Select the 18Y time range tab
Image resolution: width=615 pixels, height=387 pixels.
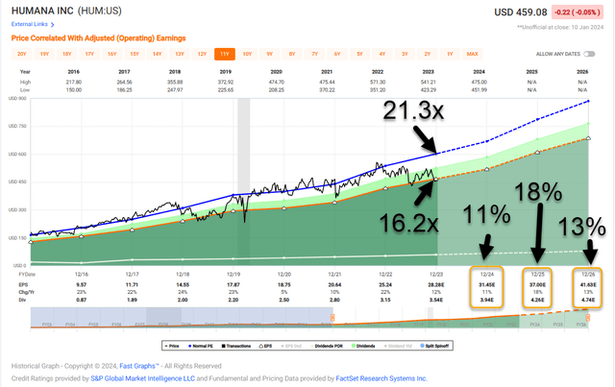pos(67,54)
